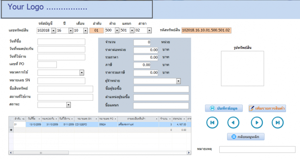The image size is (300, 160).
Task: Select the 13/10/2559 date cell
Action: point(34,124)
